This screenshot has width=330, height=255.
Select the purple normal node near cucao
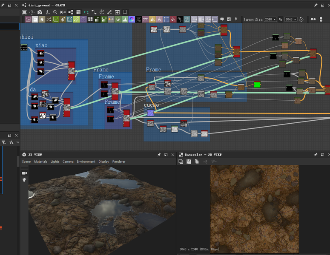(150, 113)
